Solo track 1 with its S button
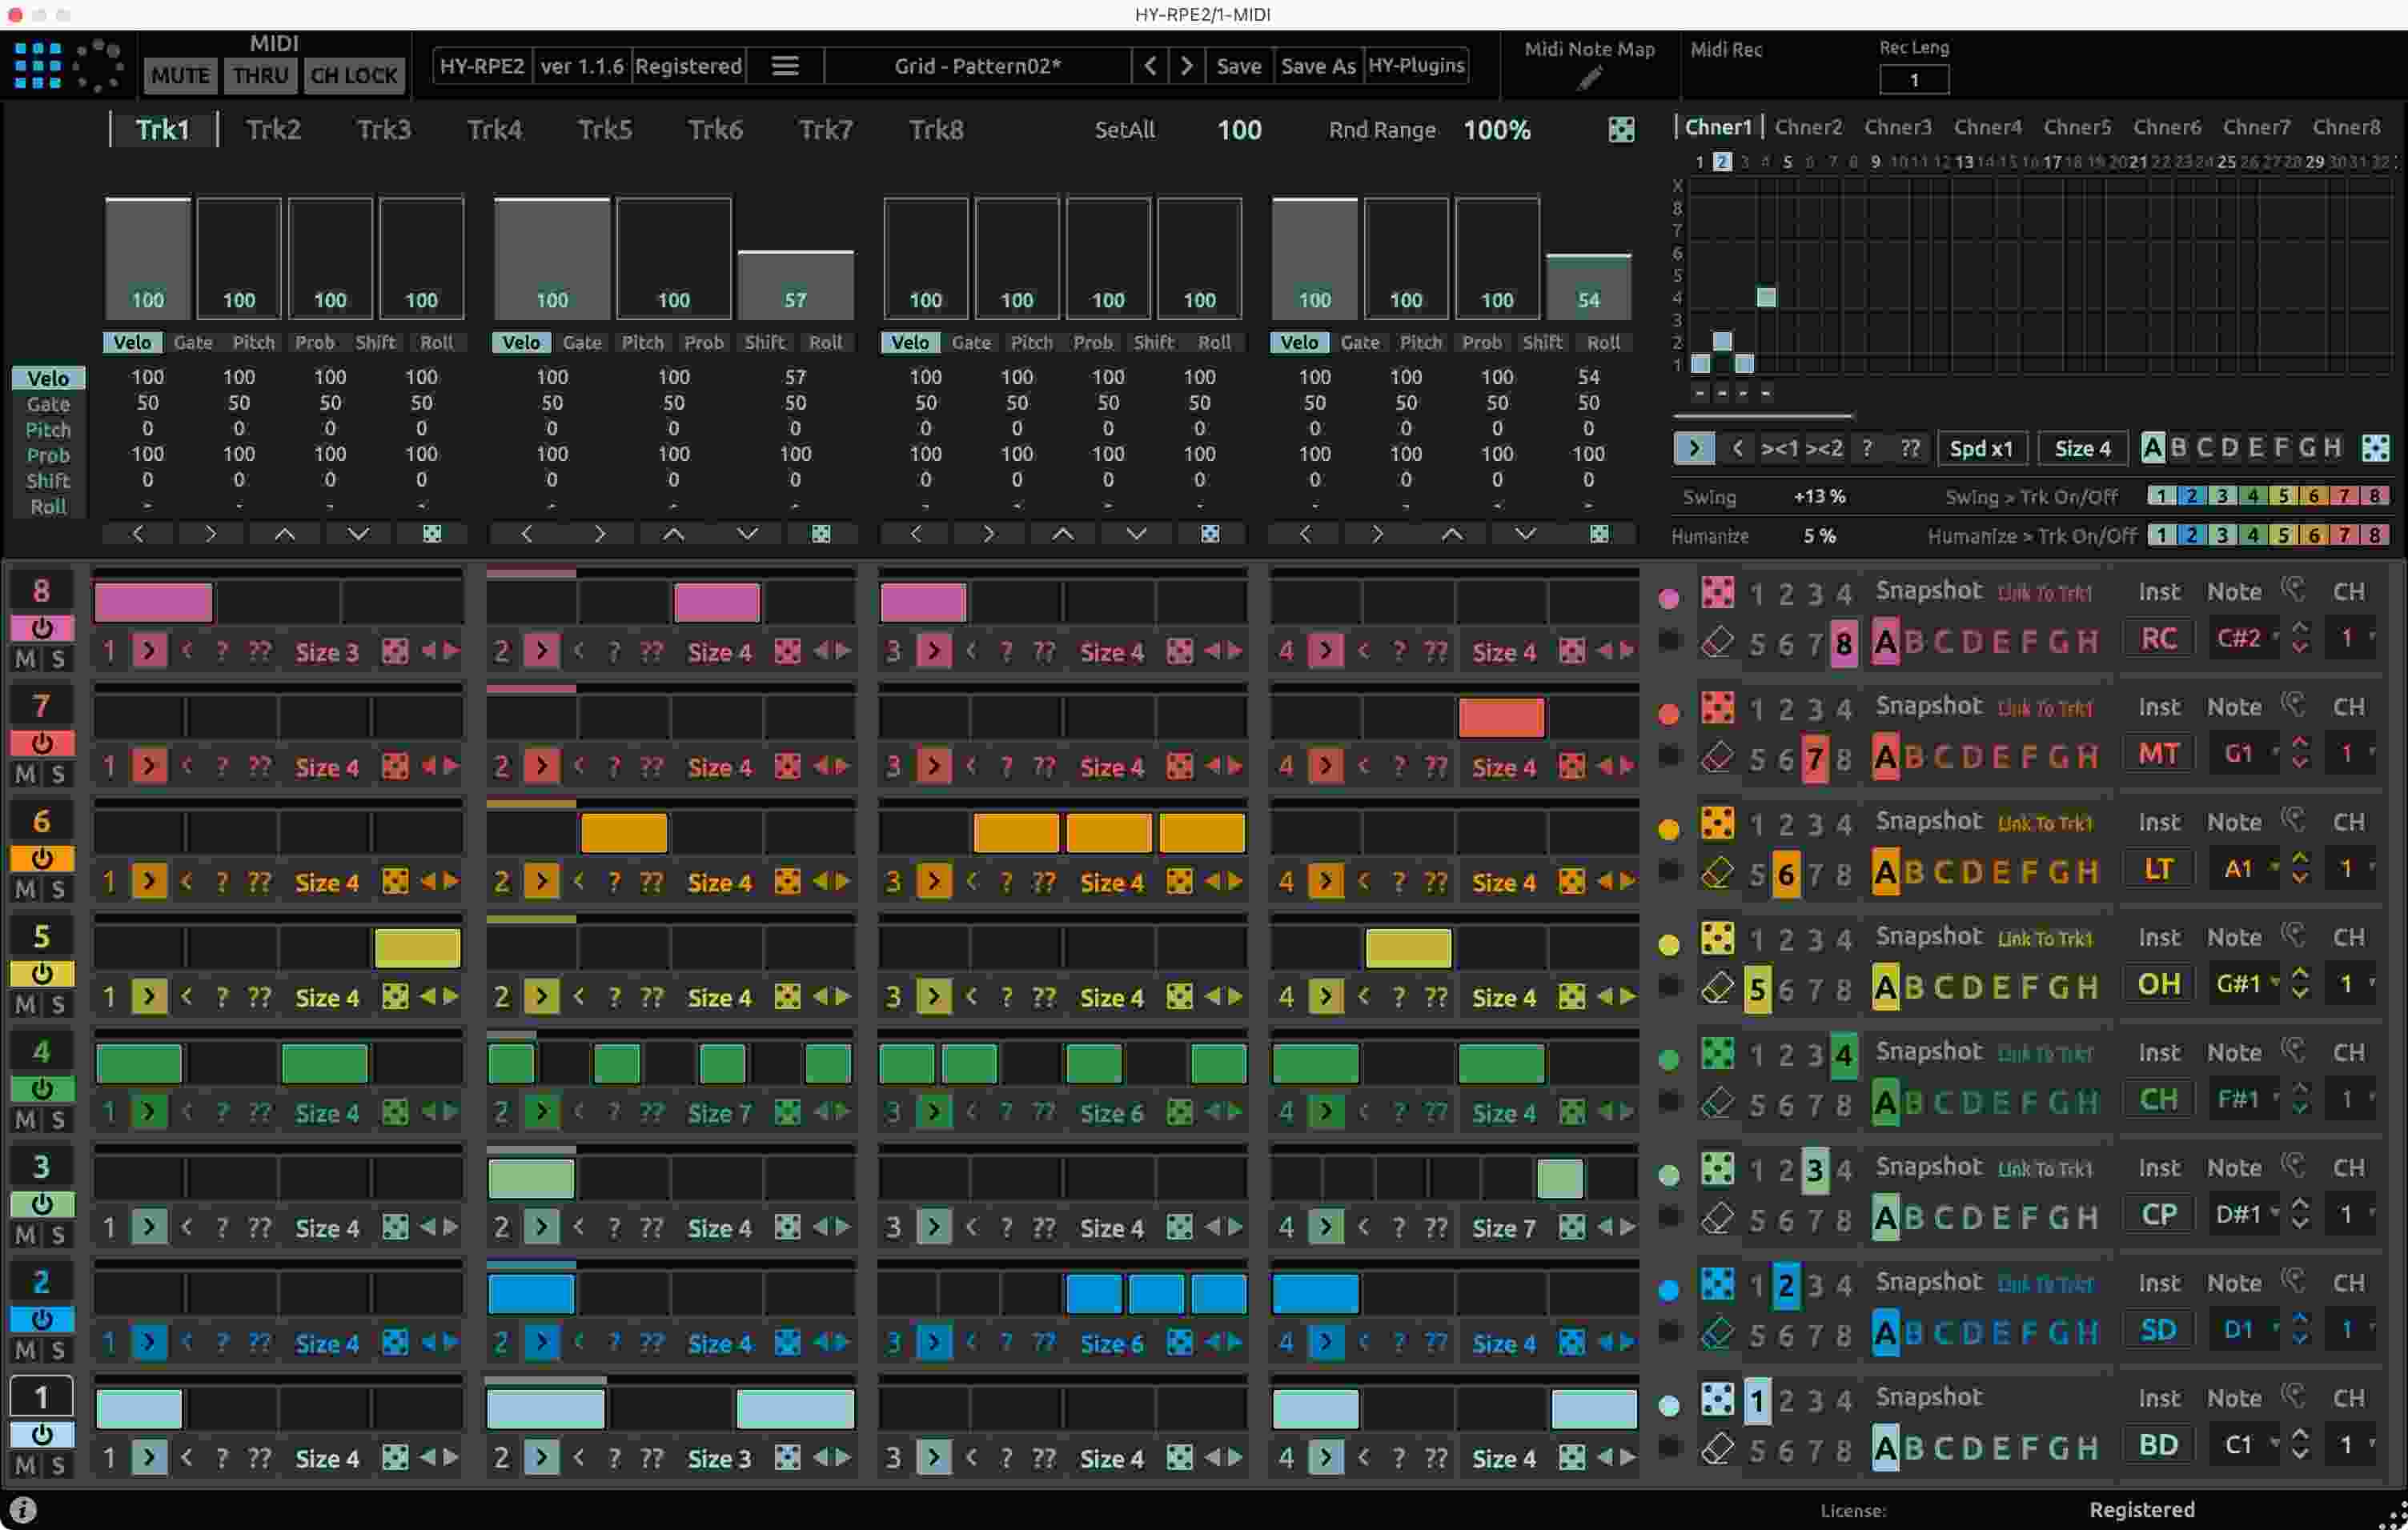2408x1530 pixels. tap(57, 1466)
